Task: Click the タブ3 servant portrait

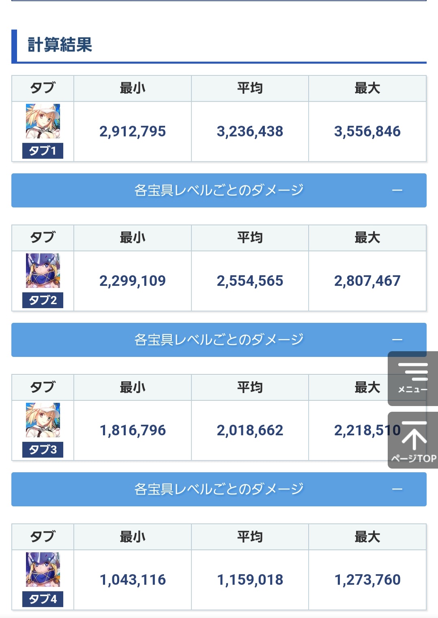Action: [43, 420]
